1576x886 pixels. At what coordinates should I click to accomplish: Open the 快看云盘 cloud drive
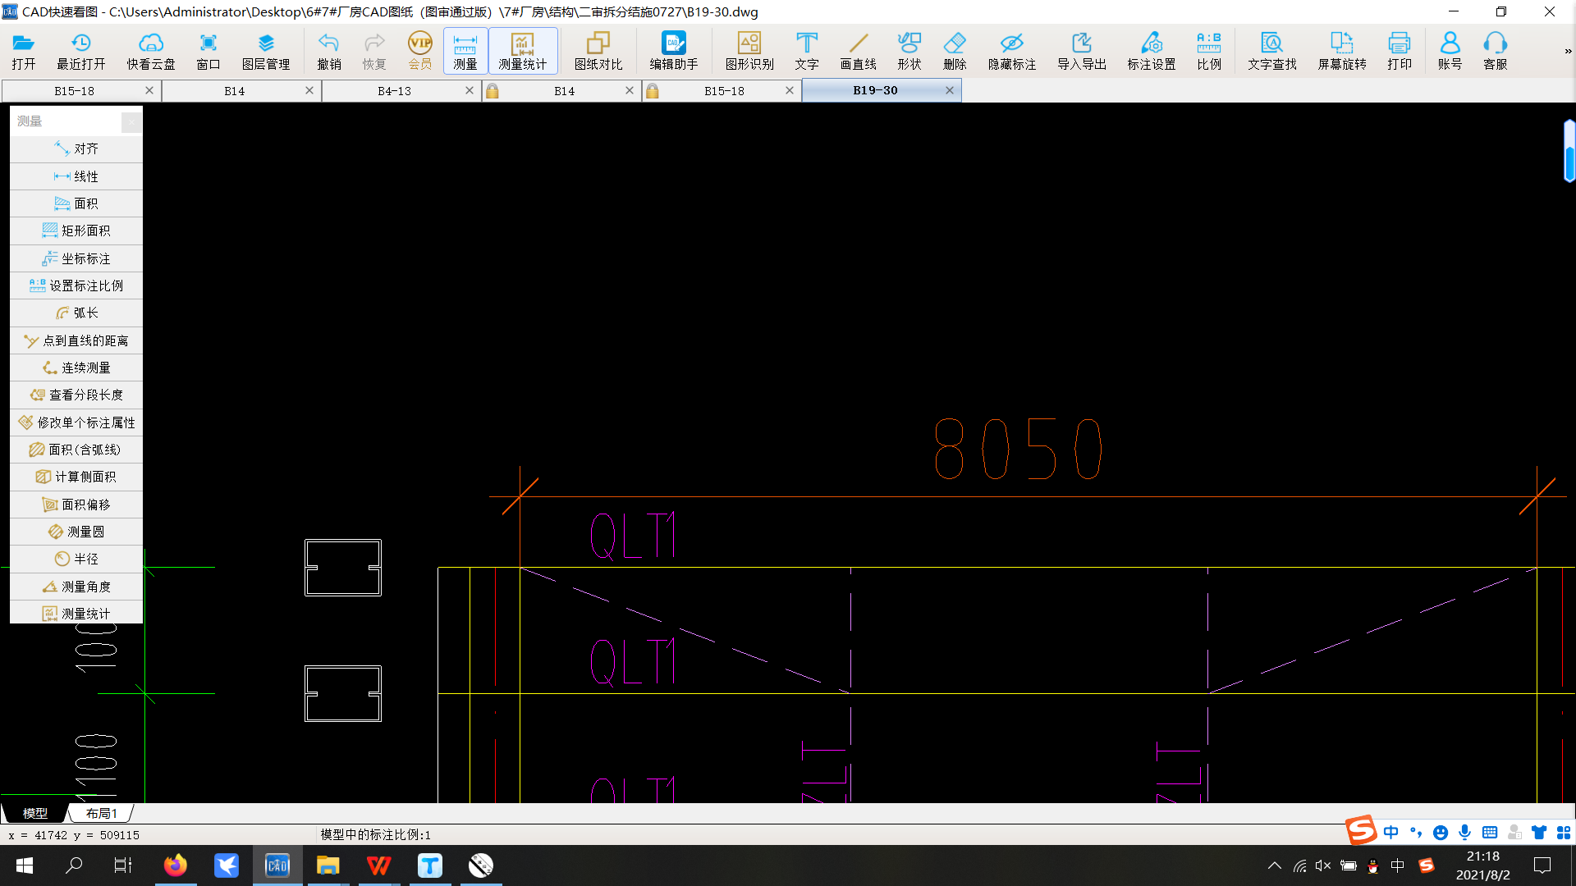(150, 51)
